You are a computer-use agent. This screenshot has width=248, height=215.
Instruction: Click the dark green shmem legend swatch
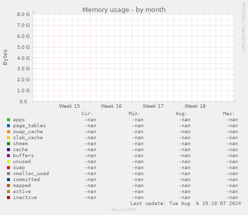8,144
